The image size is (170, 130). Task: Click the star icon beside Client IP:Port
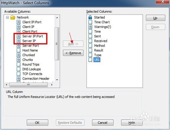(19, 22)
